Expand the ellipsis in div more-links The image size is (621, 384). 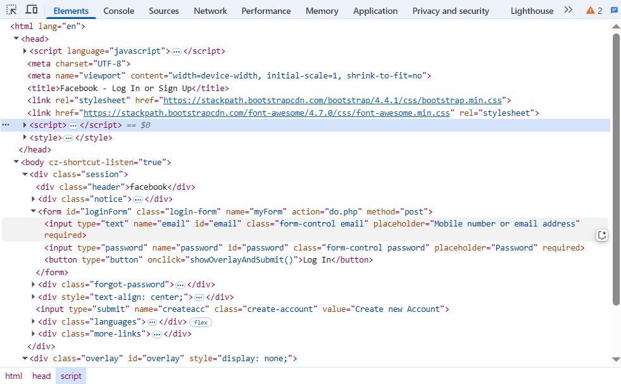(157, 335)
